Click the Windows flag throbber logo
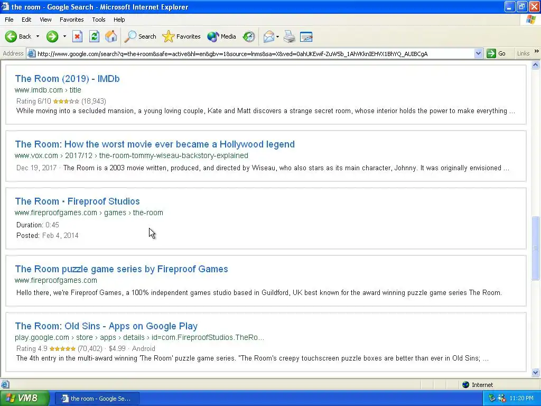The width and height of the screenshot is (541, 406). [530, 20]
